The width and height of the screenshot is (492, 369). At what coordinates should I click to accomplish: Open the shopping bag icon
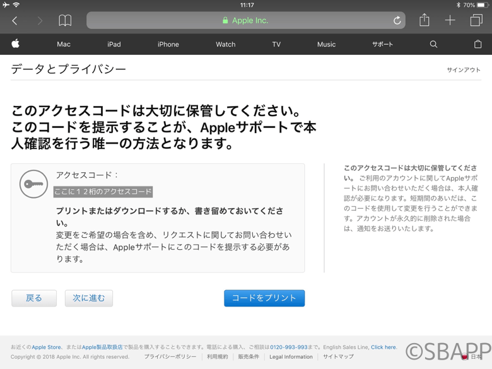pos(477,44)
